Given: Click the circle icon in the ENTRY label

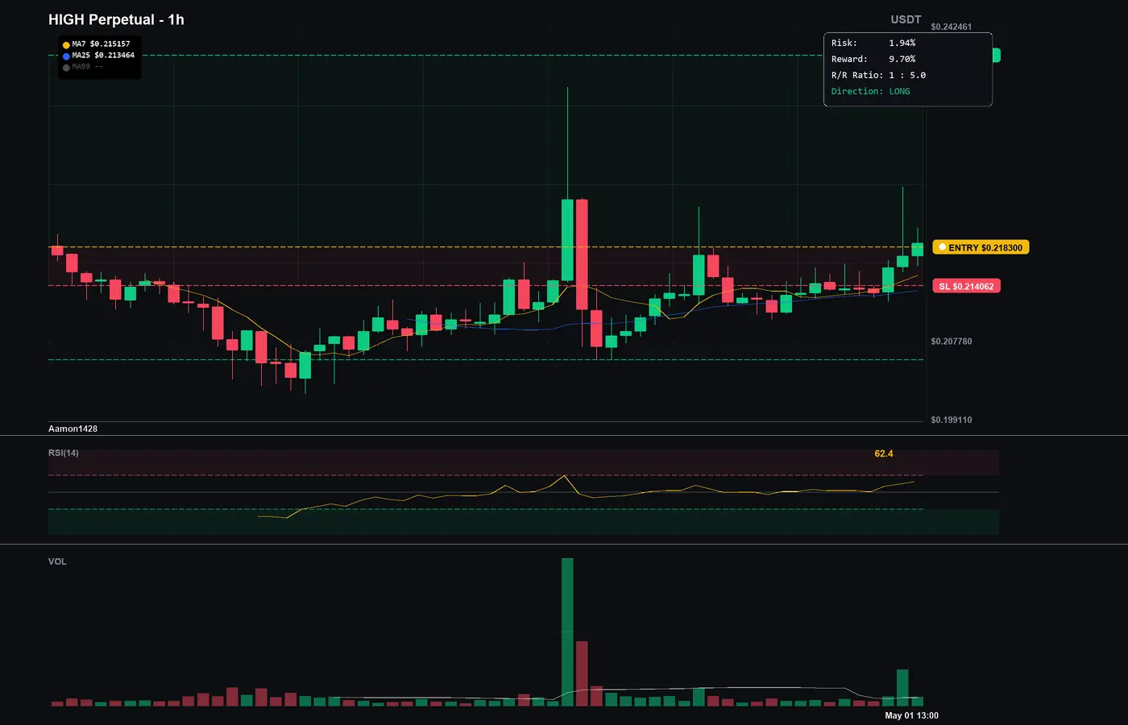Looking at the screenshot, I should (942, 247).
